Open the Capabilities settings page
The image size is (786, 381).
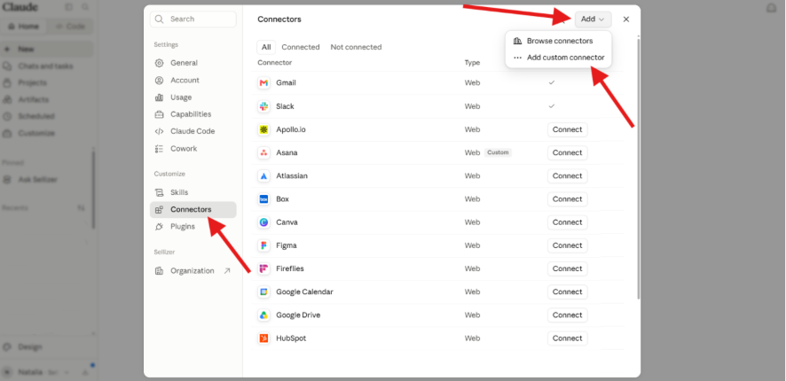pos(193,114)
